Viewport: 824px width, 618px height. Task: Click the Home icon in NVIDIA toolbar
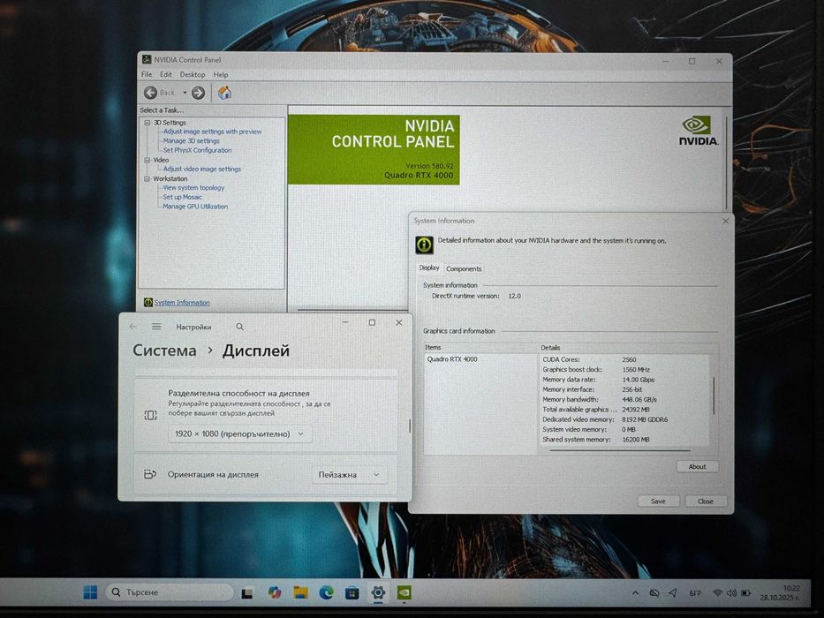coord(225,93)
